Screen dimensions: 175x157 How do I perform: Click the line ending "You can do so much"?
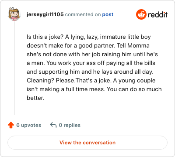click(x=94, y=89)
